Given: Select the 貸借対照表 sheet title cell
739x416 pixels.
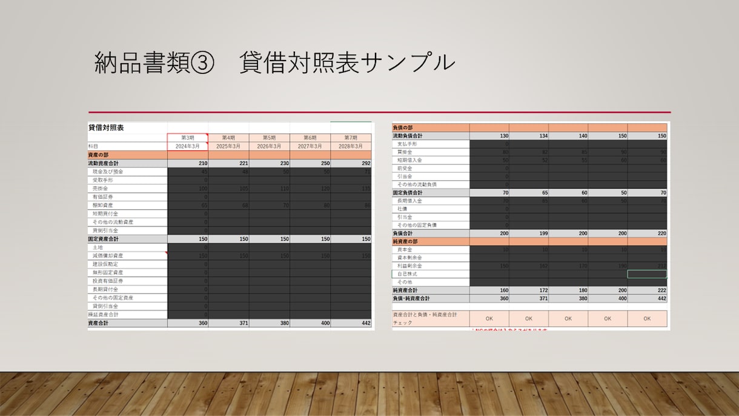Looking at the screenshot, I should pos(107,128).
